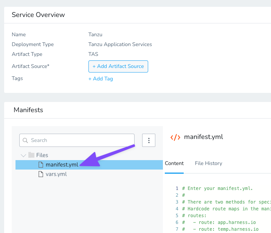The image size is (271, 233).
Task: Click code line 1 'Enter your manifest.yml.'
Action: pos(217,188)
